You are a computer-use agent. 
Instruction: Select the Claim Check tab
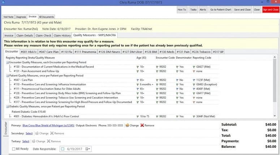43,35
